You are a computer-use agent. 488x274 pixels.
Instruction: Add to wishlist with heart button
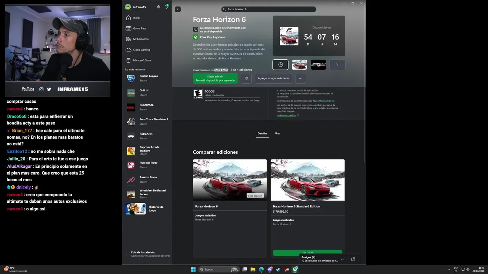pyautogui.click(x=246, y=78)
